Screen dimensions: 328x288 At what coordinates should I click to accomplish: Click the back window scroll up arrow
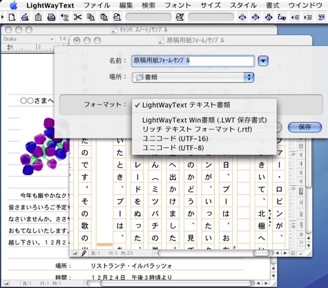[273, 268]
